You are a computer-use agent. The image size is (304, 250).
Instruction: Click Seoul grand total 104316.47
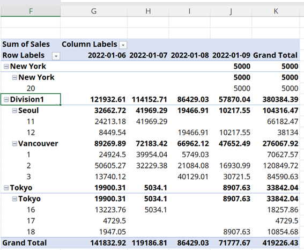280,111
